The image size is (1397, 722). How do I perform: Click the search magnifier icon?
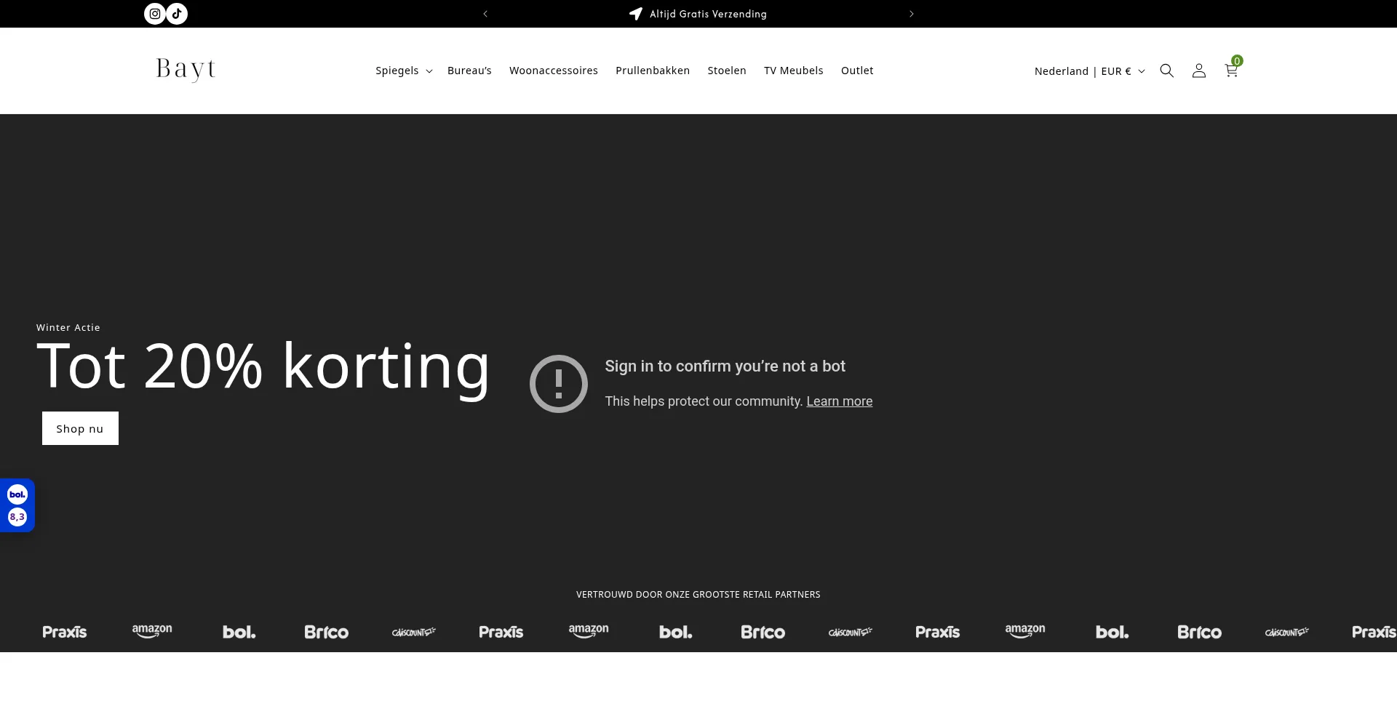click(1166, 71)
